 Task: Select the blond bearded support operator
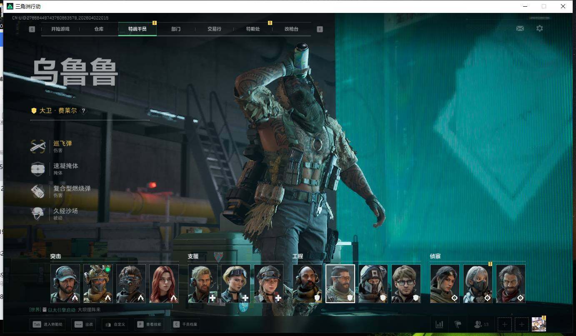(203, 284)
